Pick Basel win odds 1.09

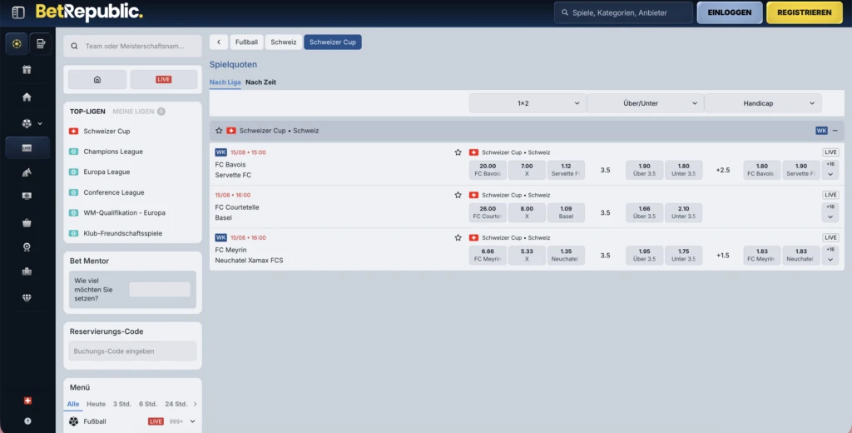pos(566,212)
